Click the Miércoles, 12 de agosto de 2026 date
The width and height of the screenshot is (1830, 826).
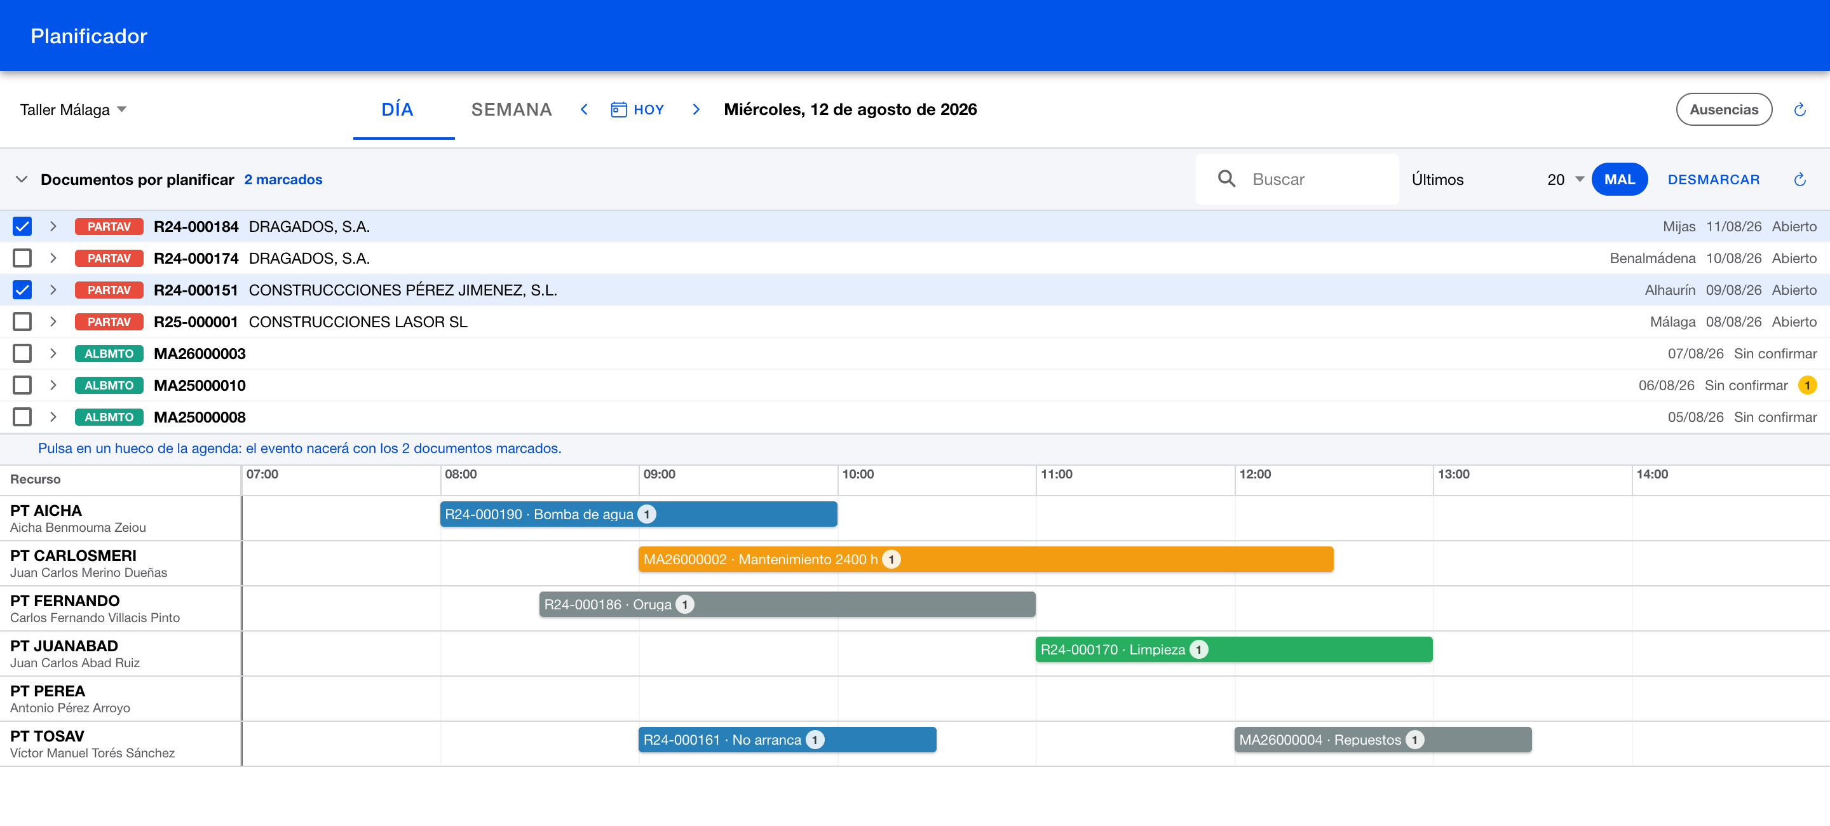(850, 109)
